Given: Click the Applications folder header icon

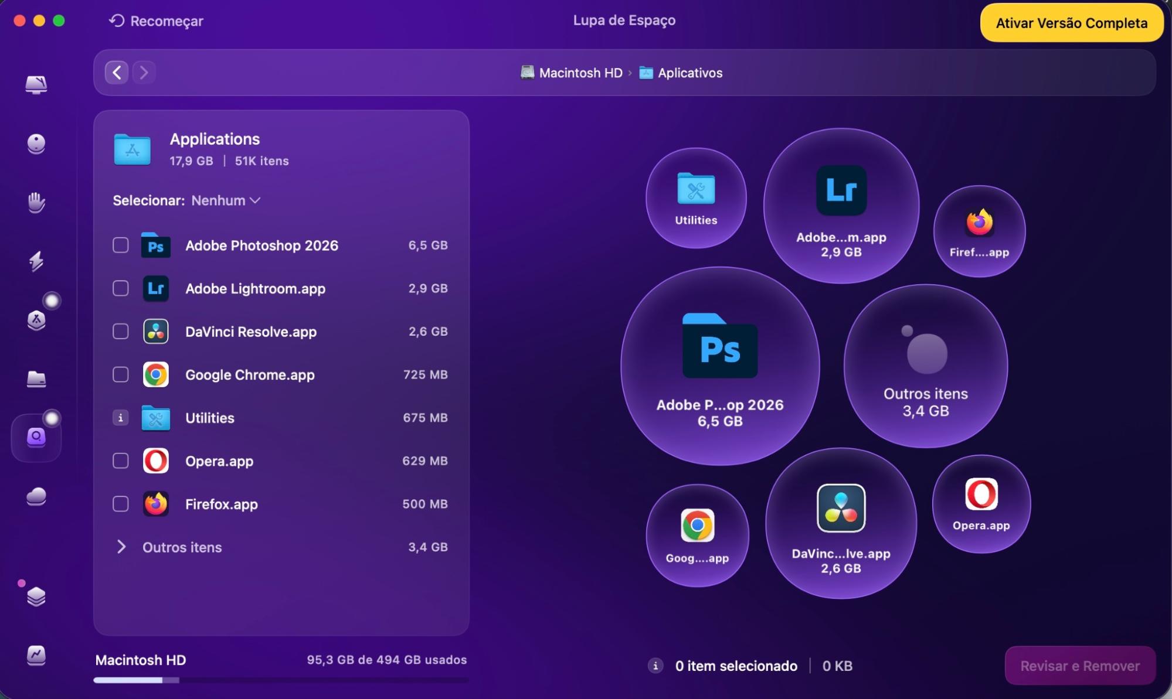Looking at the screenshot, I should [132, 149].
